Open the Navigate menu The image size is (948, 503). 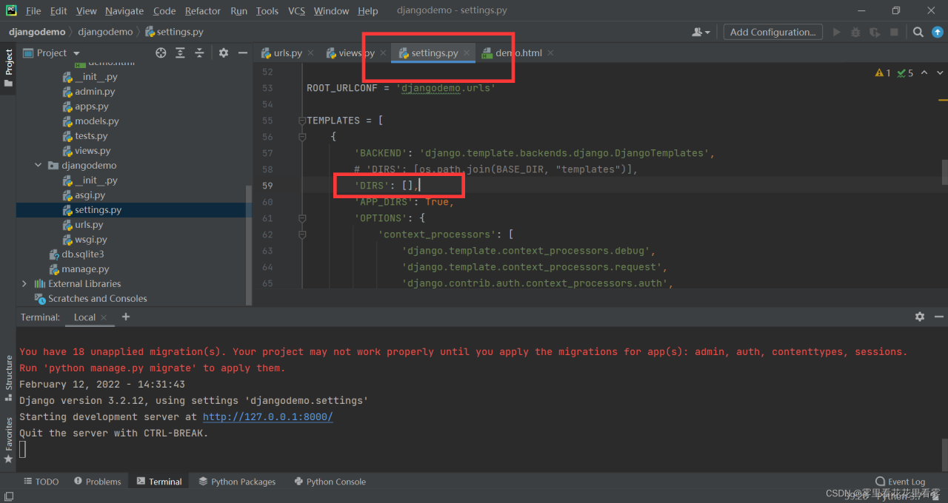click(x=124, y=11)
